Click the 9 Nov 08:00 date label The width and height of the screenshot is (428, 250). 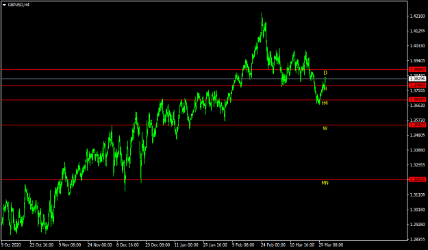coord(70,245)
